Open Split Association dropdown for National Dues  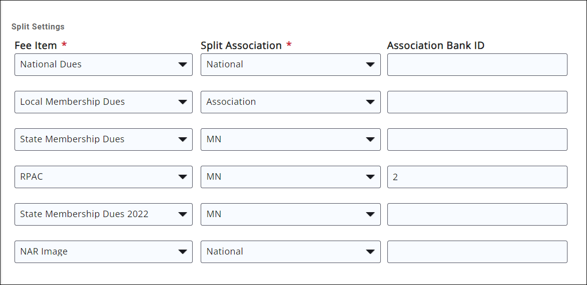pyautogui.click(x=290, y=64)
